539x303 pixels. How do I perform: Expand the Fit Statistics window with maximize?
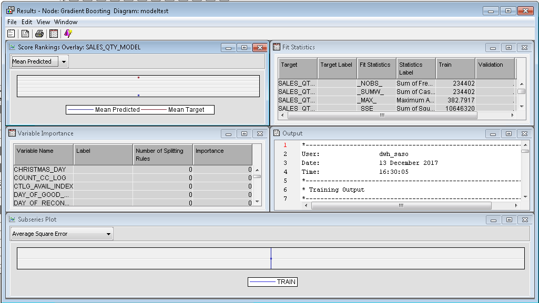click(x=507, y=47)
